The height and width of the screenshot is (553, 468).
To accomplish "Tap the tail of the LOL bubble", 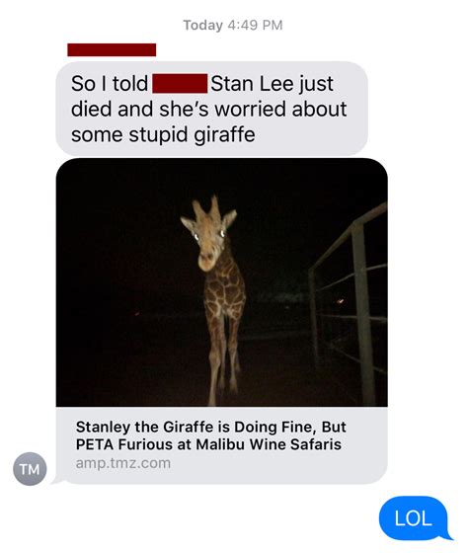I will 447,535.
